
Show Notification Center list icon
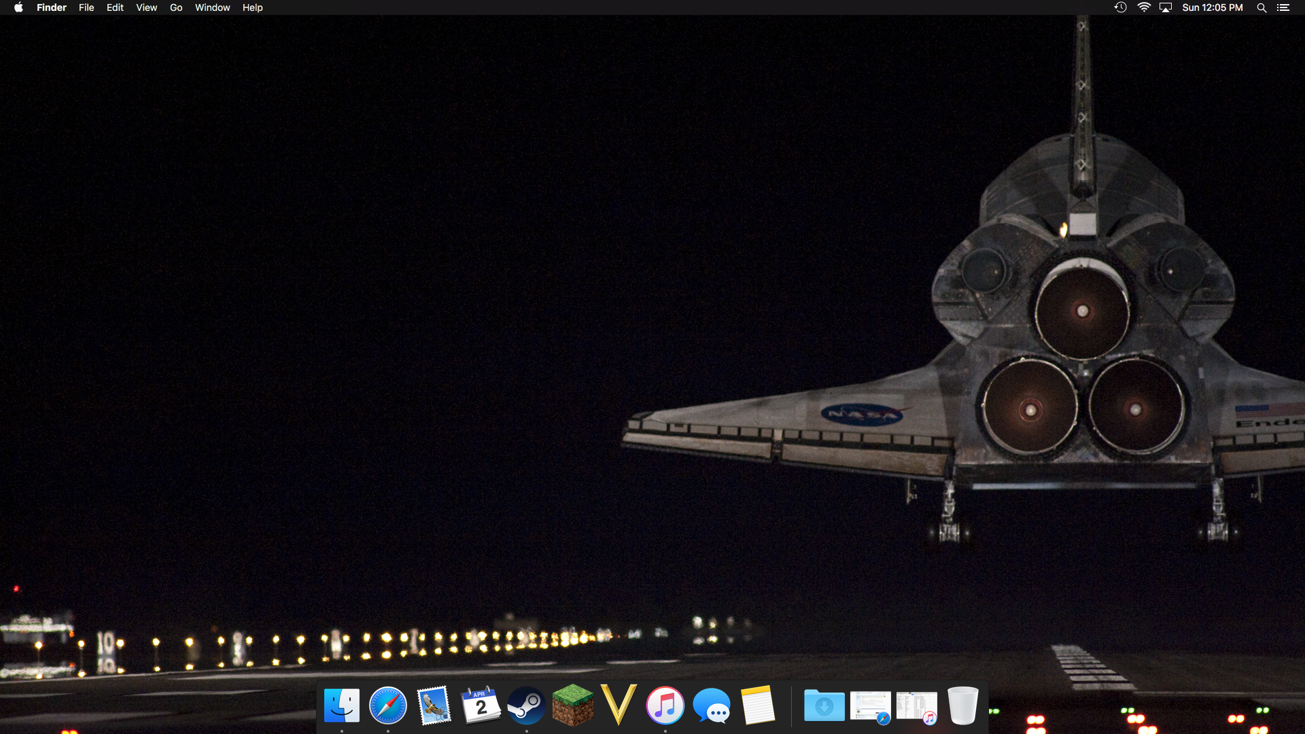point(1283,7)
